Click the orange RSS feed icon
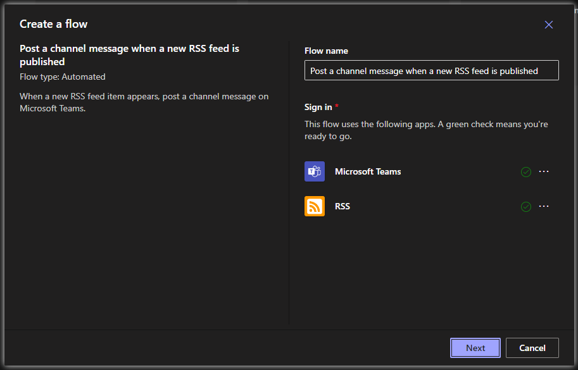This screenshot has height=370, width=578. click(x=315, y=206)
